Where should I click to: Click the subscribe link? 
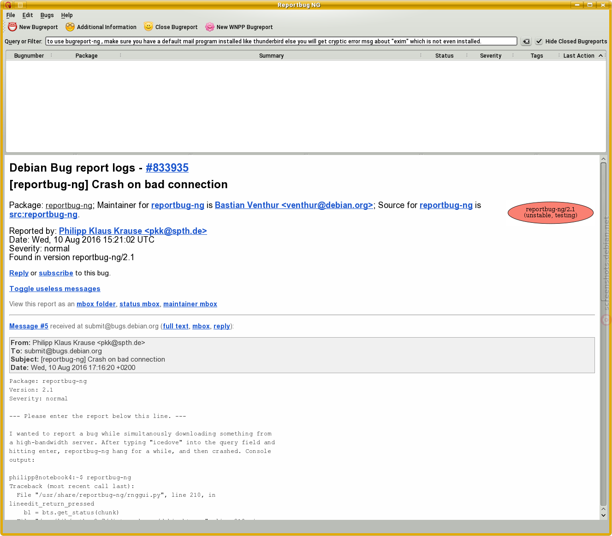coord(56,273)
